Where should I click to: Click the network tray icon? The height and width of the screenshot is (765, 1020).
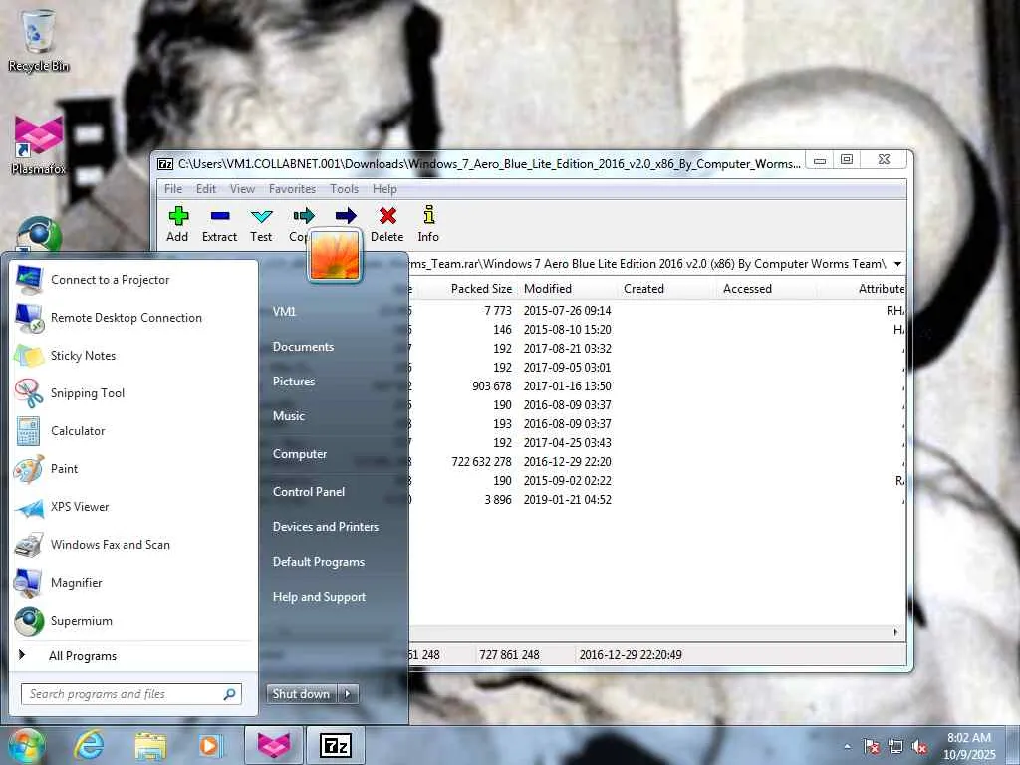pyautogui.click(x=895, y=747)
